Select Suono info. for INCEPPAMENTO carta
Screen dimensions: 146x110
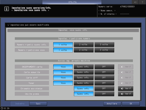click(x=84, y=67)
